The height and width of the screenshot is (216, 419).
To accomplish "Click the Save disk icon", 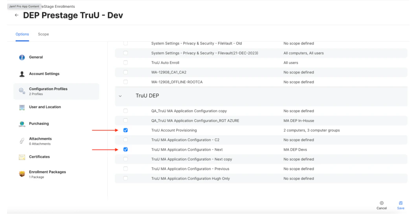I will 401,203.
